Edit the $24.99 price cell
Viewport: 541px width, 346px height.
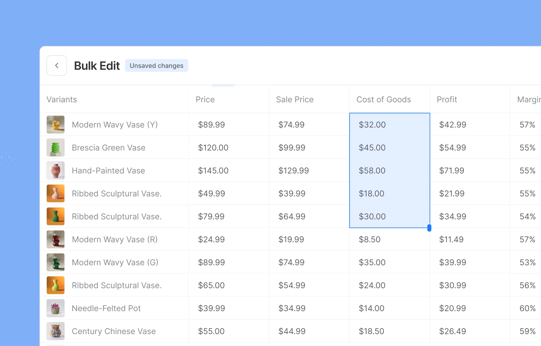pyautogui.click(x=229, y=239)
